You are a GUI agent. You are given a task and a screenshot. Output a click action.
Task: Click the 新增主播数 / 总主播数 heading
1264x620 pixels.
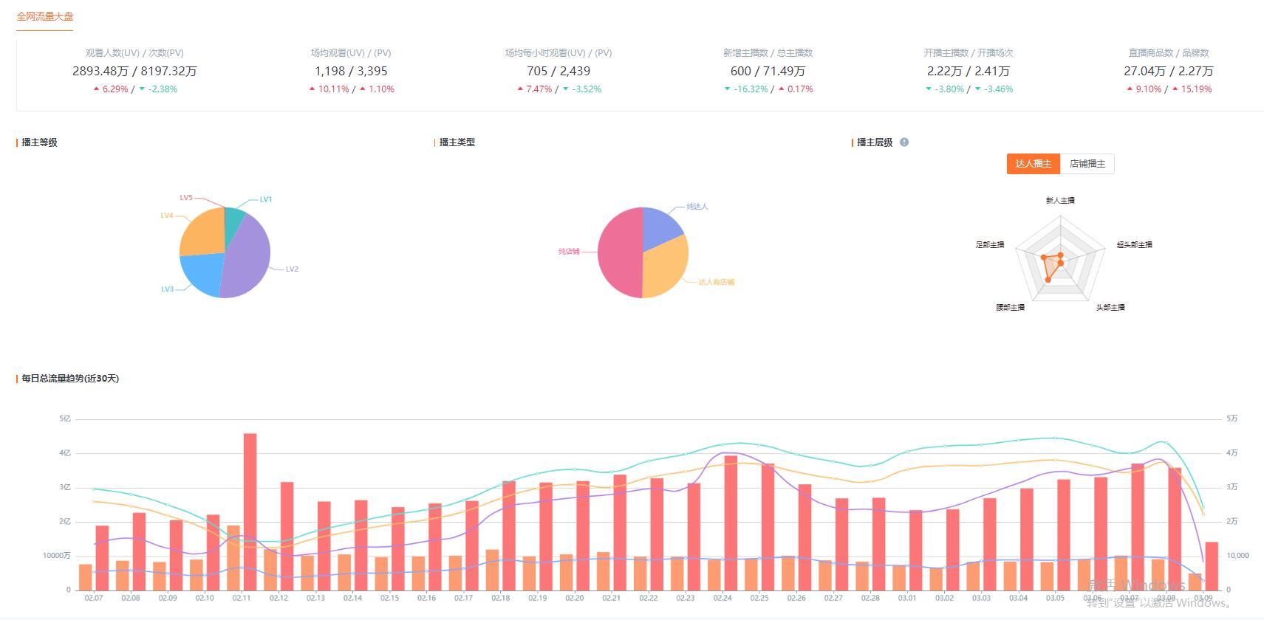(x=768, y=53)
